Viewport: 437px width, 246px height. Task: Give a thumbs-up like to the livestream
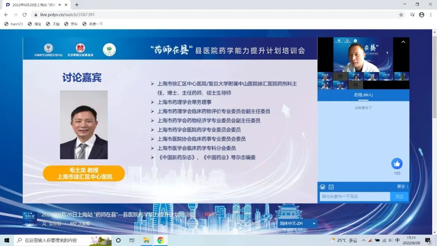(x=397, y=164)
